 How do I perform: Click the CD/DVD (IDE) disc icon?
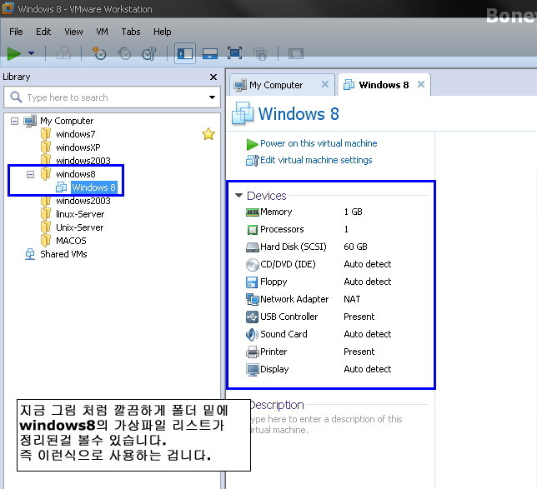pyautogui.click(x=253, y=265)
